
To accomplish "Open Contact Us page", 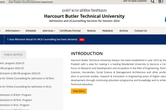I will [141, 31].
